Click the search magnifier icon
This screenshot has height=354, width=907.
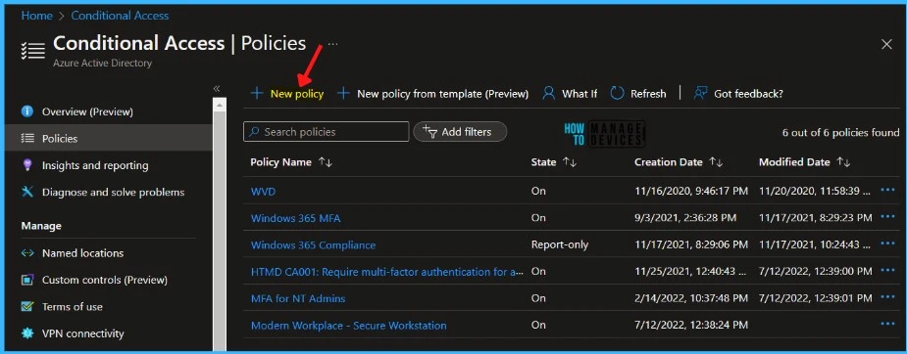pos(254,132)
